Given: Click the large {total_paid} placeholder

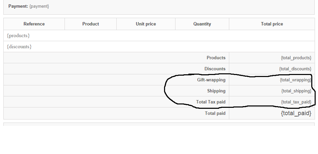Looking at the screenshot, I should pyautogui.click(x=296, y=113).
